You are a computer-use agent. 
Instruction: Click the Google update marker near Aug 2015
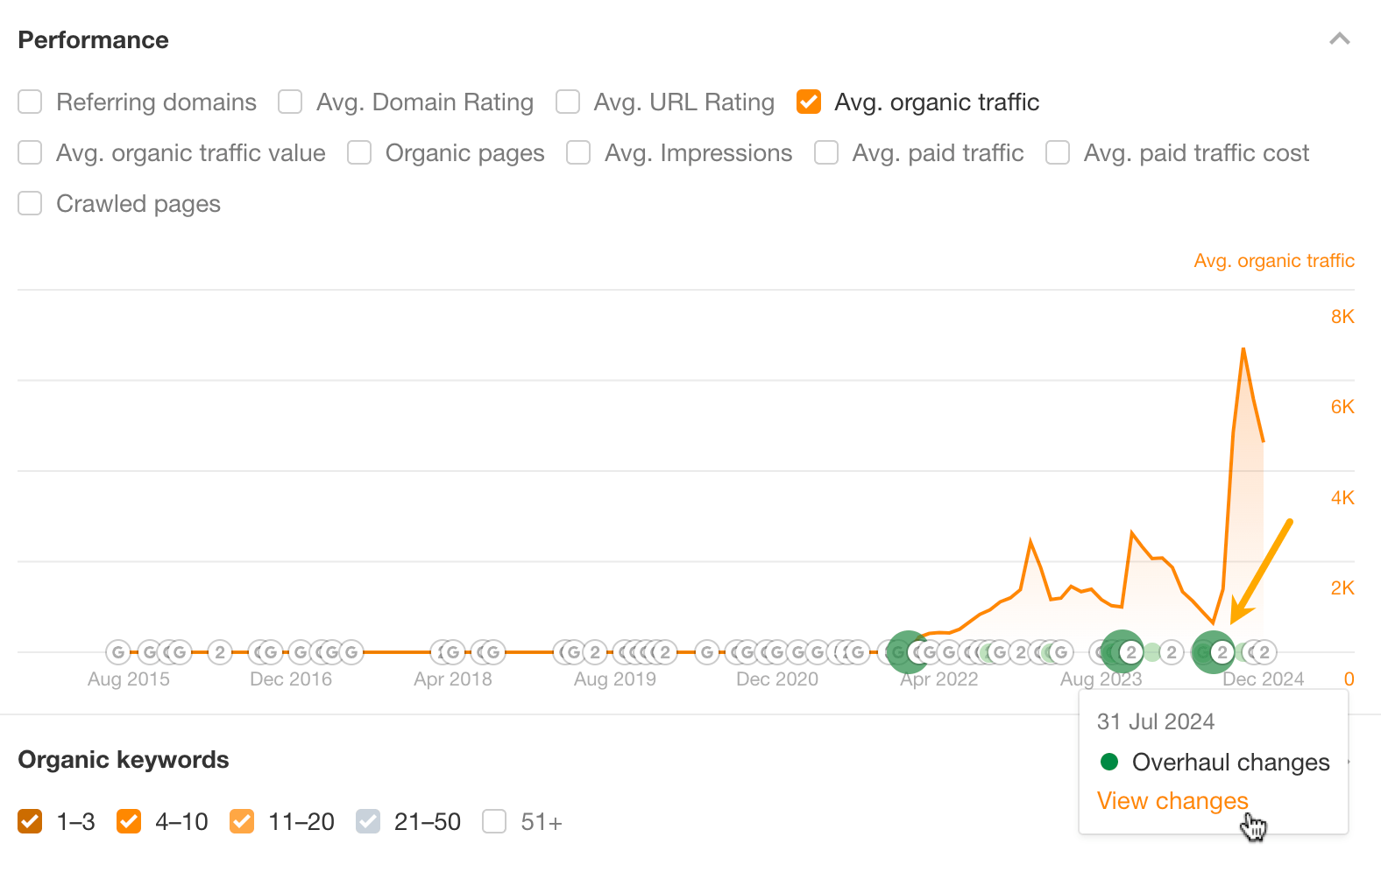point(117,651)
